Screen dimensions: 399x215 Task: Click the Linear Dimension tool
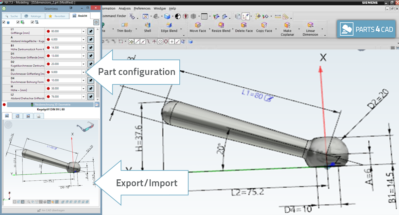(x=310, y=29)
